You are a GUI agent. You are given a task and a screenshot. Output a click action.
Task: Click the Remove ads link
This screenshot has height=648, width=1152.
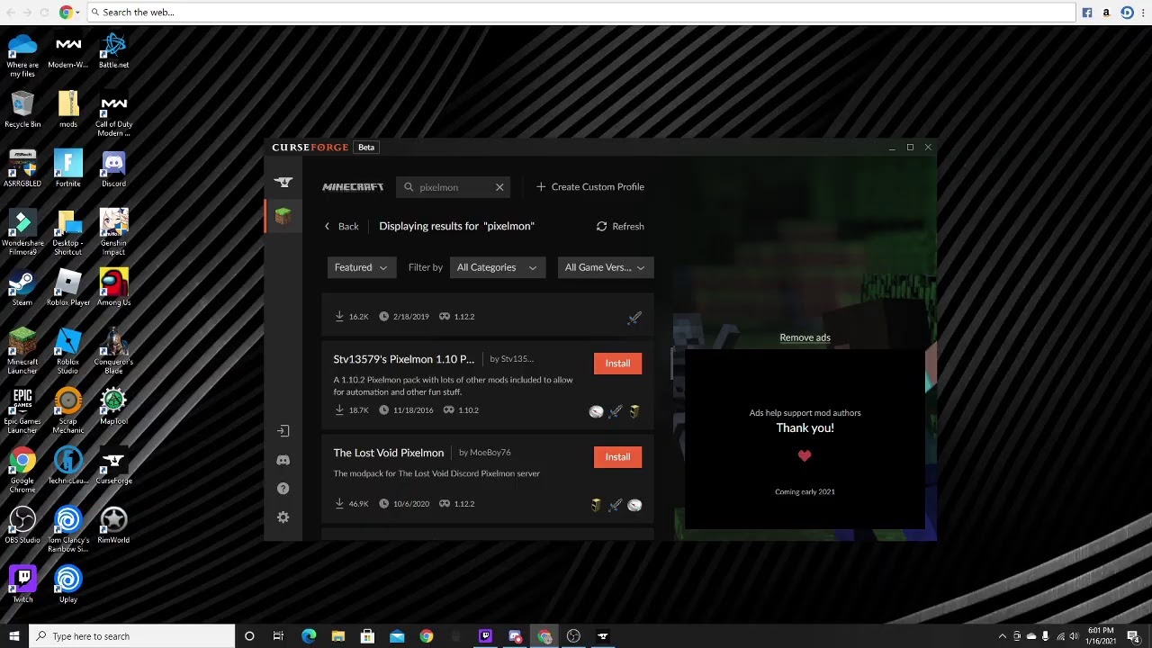coord(805,337)
